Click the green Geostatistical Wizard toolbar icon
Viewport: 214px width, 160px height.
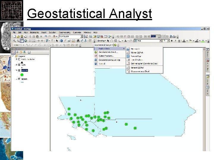pos(115,45)
